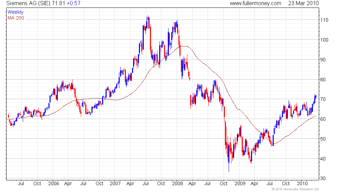Click the 100 price axis label

324,40
